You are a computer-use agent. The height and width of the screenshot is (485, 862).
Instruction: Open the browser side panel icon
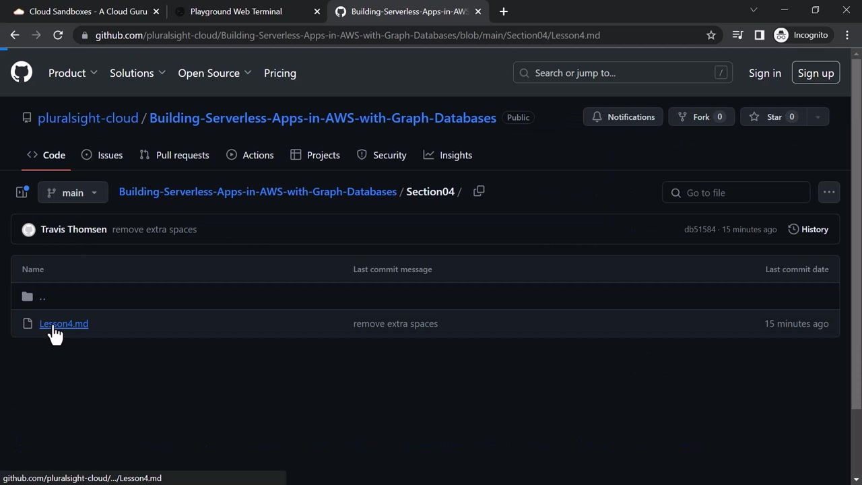(759, 35)
